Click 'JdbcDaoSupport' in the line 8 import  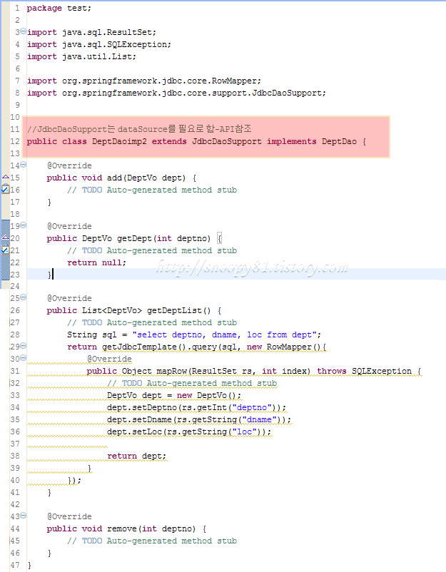pos(286,93)
